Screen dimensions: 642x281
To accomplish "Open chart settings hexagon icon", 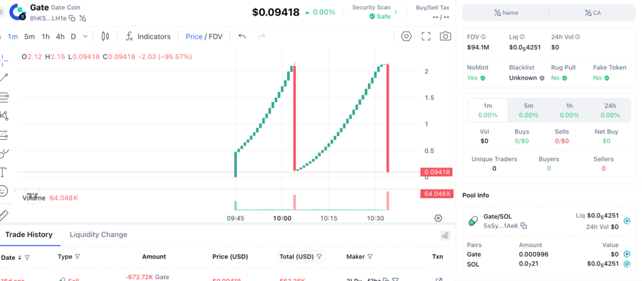I will point(406,36).
